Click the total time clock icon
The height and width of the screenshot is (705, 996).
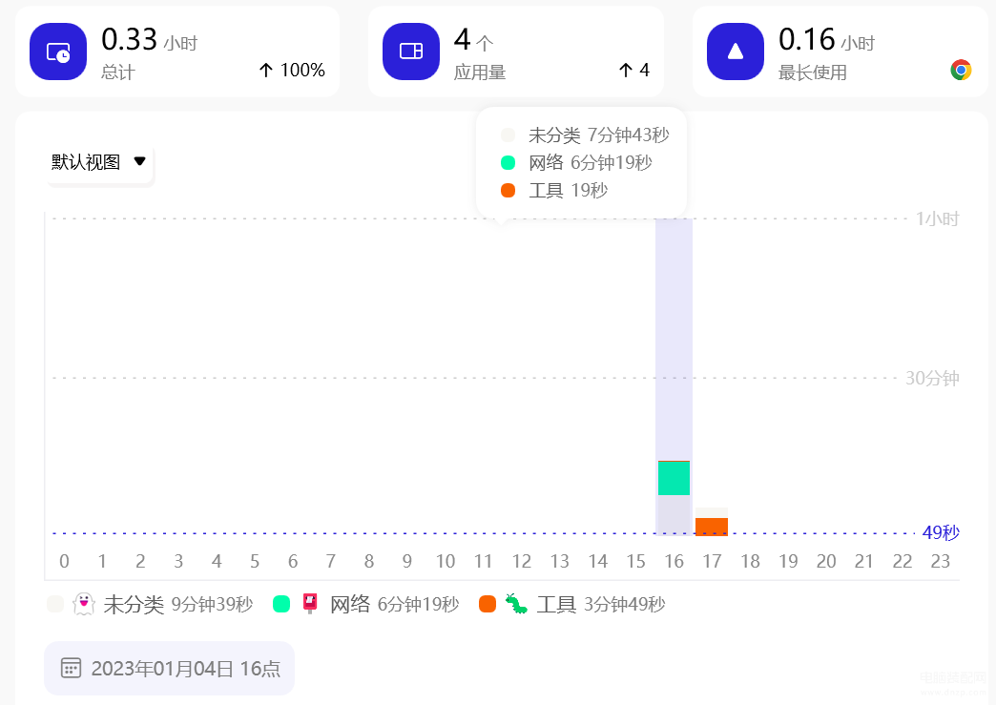58,52
